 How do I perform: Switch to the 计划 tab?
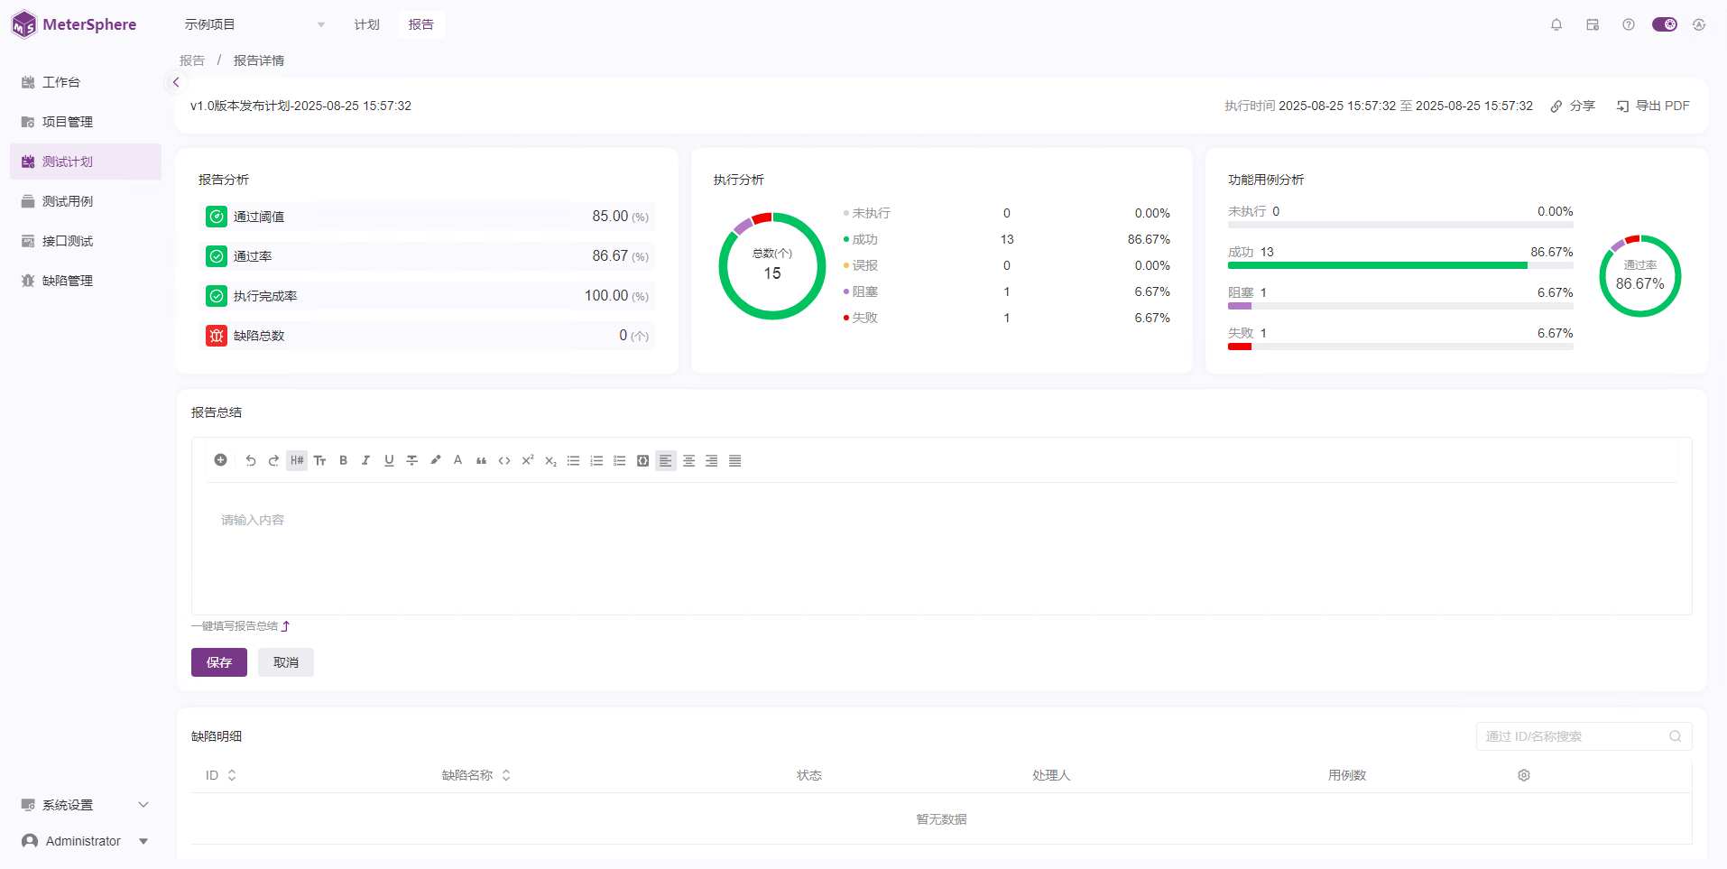[x=366, y=24]
